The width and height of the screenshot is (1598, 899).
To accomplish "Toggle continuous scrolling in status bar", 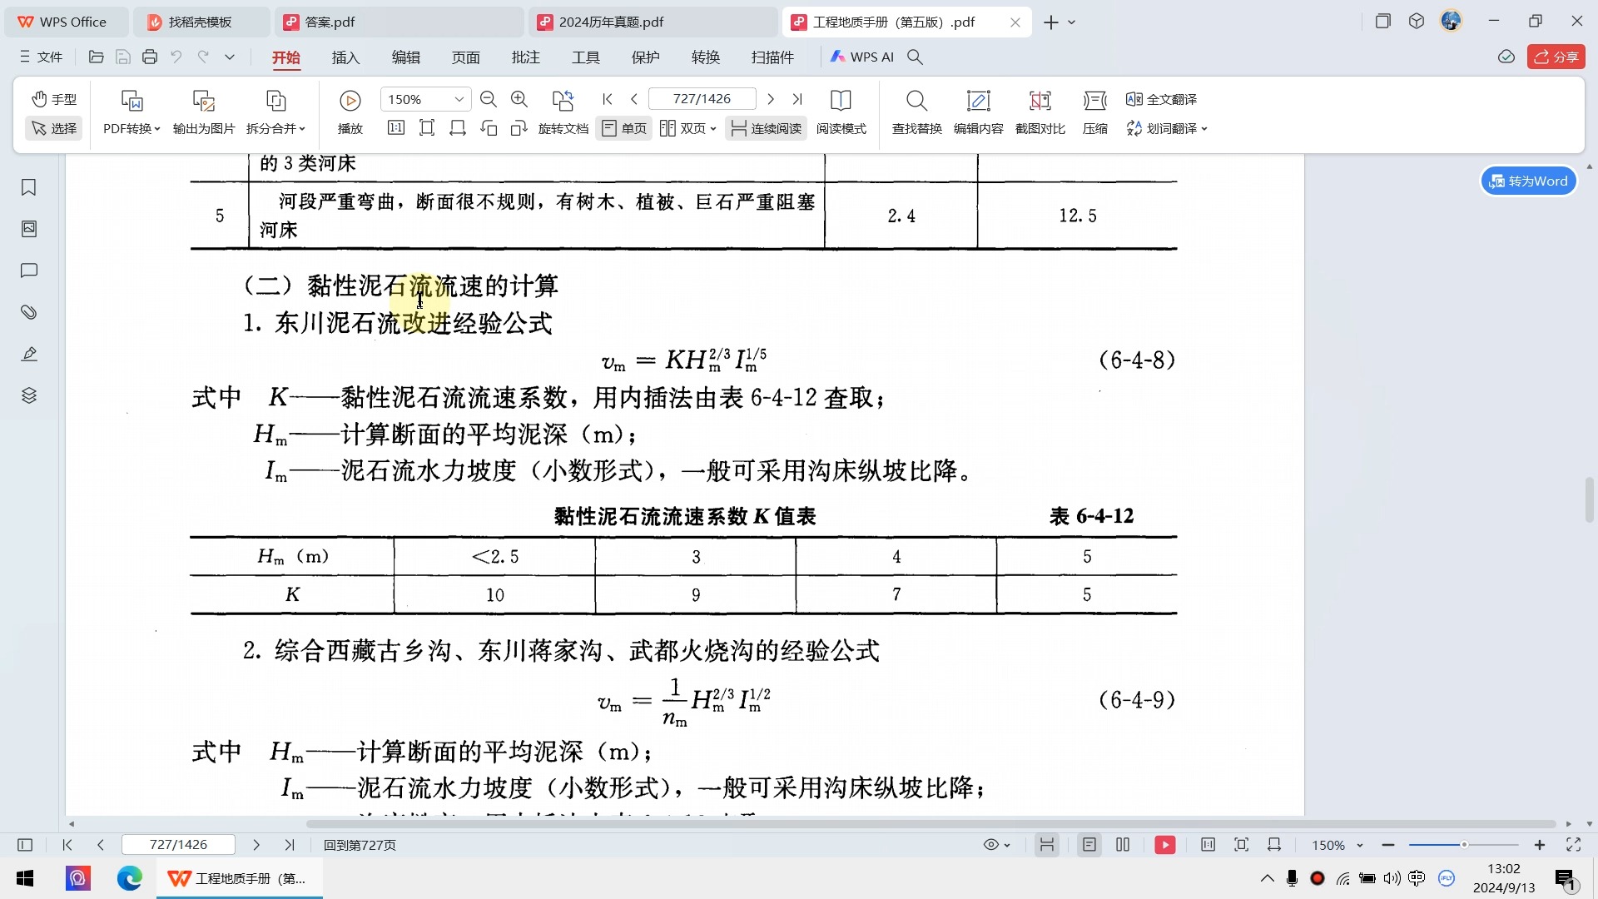I will [x=1046, y=845].
